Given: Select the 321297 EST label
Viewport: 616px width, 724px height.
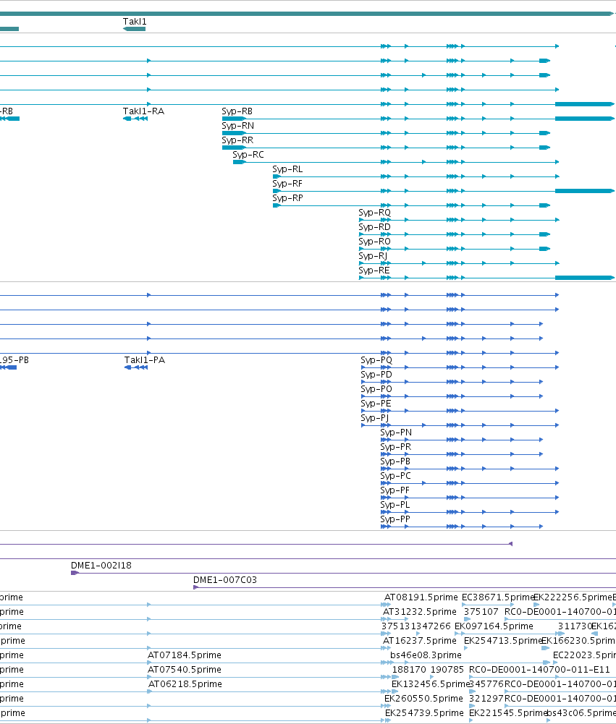Looking at the screenshot, I should [486, 698].
